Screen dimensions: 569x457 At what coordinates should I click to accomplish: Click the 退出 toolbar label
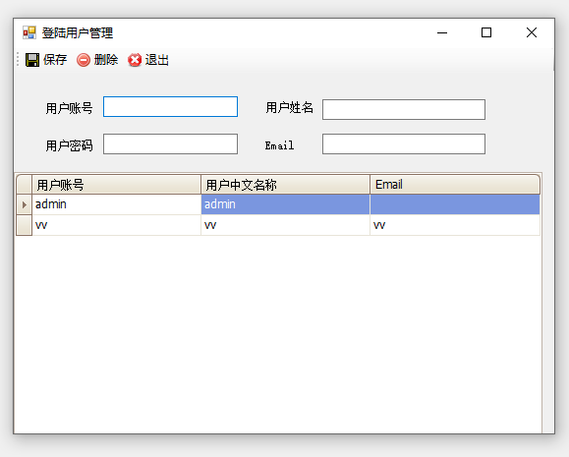pyautogui.click(x=157, y=60)
